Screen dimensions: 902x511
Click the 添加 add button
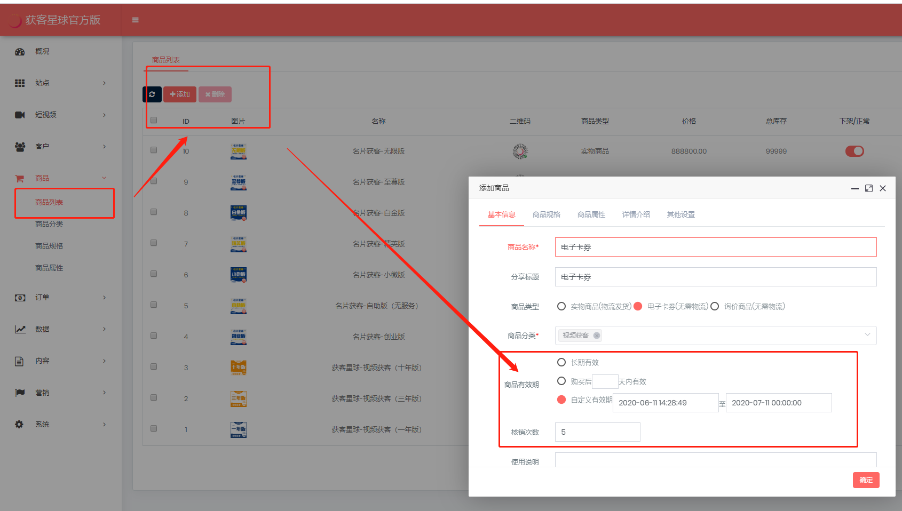coord(180,94)
